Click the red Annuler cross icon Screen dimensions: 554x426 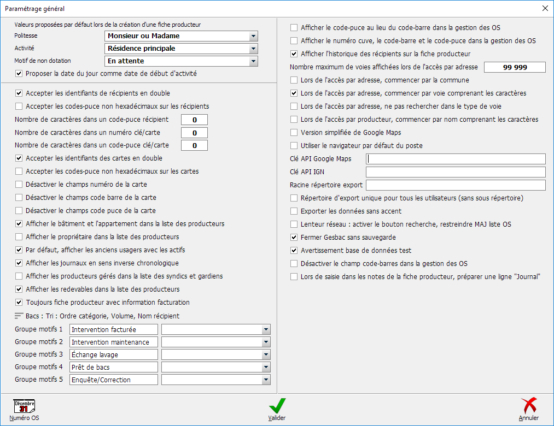pos(528,406)
